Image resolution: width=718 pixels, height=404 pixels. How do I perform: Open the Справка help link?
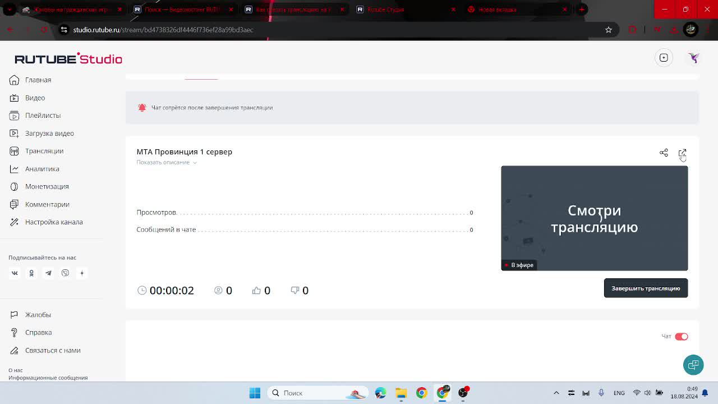pos(31,333)
